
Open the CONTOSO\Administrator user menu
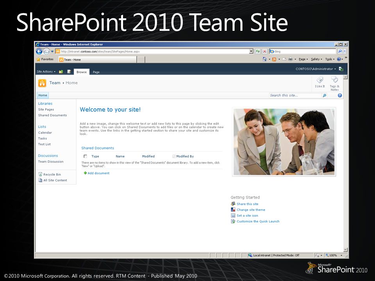point(316,69)
